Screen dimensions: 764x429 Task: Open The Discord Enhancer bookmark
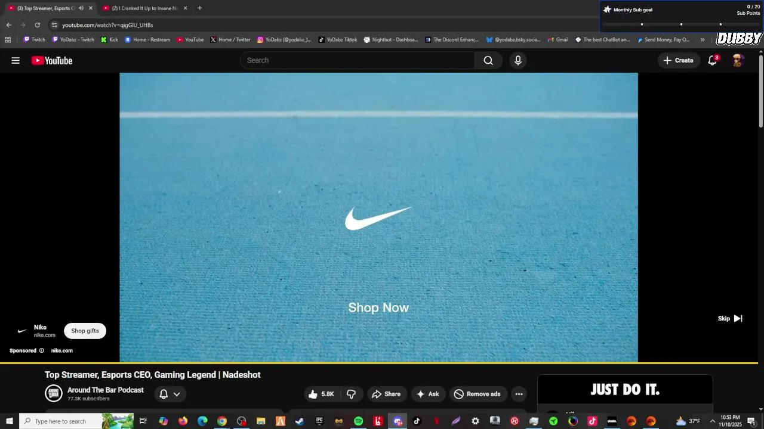coord(452,40)
